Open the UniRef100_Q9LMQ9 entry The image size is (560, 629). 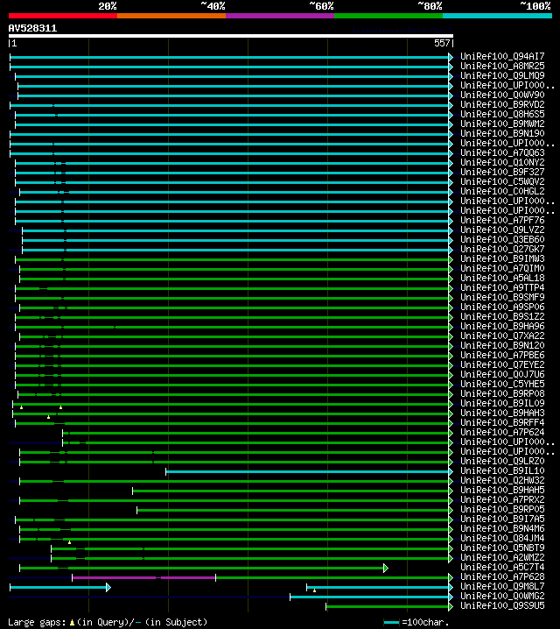click(502, 76)
